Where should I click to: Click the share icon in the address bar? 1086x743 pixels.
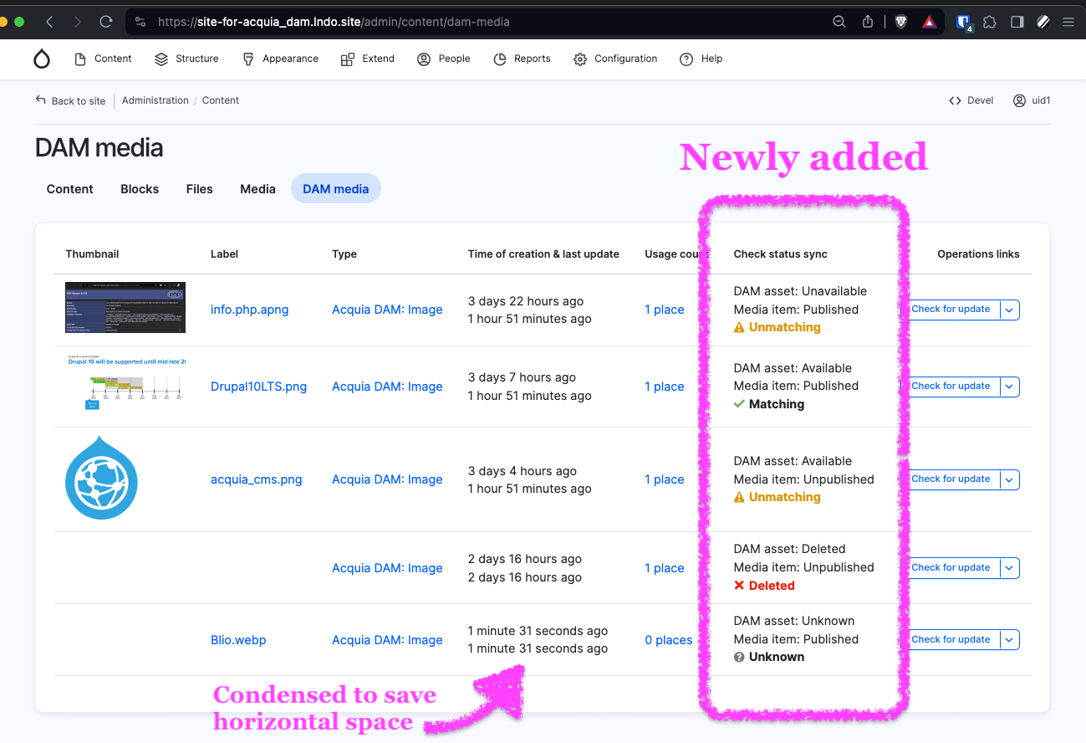[868, 23]
